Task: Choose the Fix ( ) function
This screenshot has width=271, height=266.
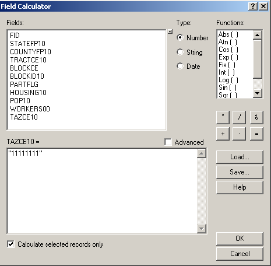Action: [x=227, y=65]
